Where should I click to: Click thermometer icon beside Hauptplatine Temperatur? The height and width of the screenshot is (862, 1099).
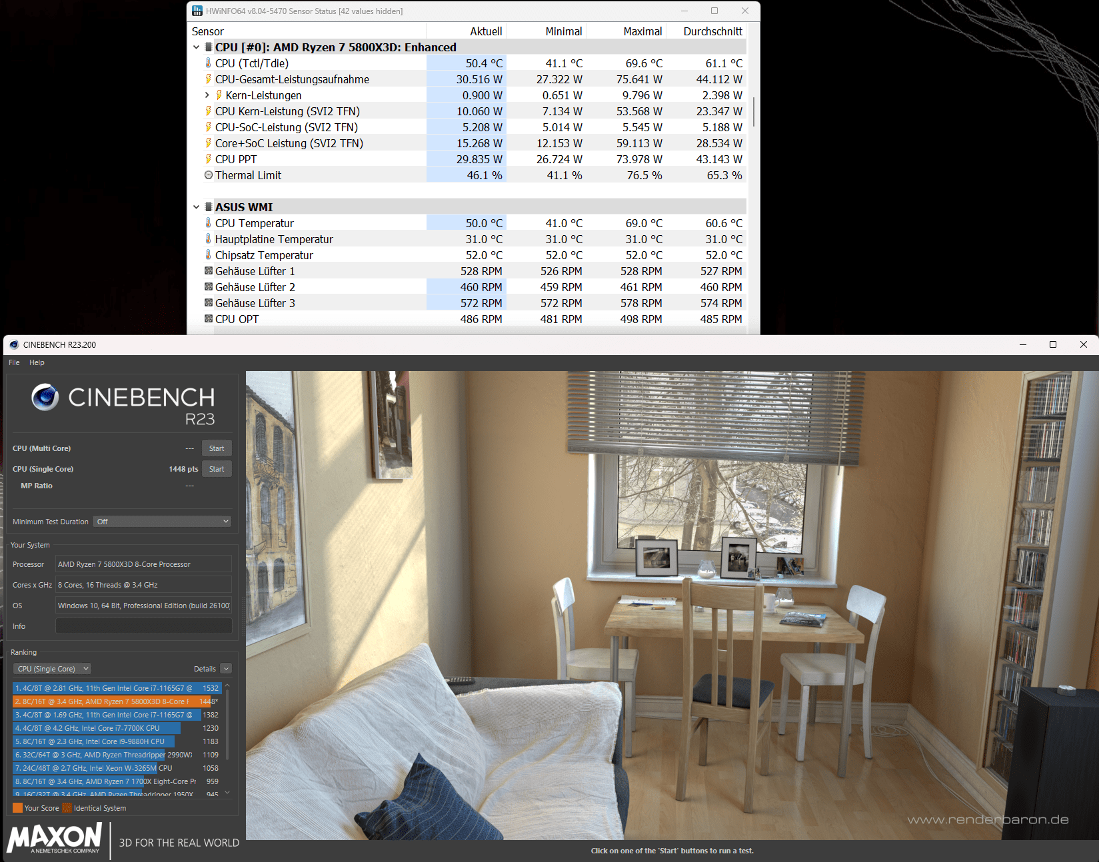click(x=209, y=239)
